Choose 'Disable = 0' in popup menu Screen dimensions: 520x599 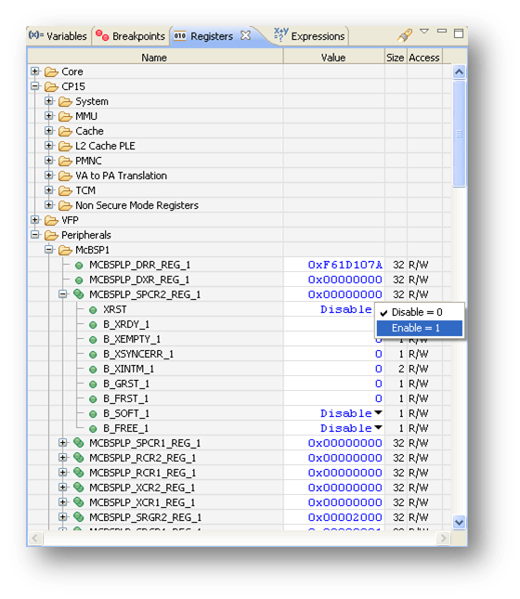pyautogui.click(x=420, y=312)
